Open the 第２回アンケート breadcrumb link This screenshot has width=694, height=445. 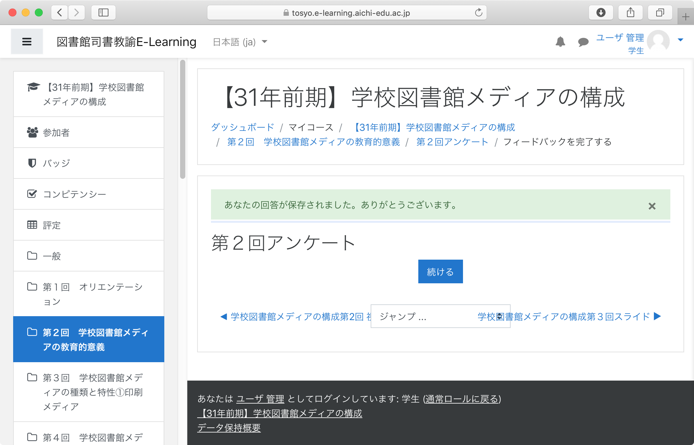coord(452,142)
